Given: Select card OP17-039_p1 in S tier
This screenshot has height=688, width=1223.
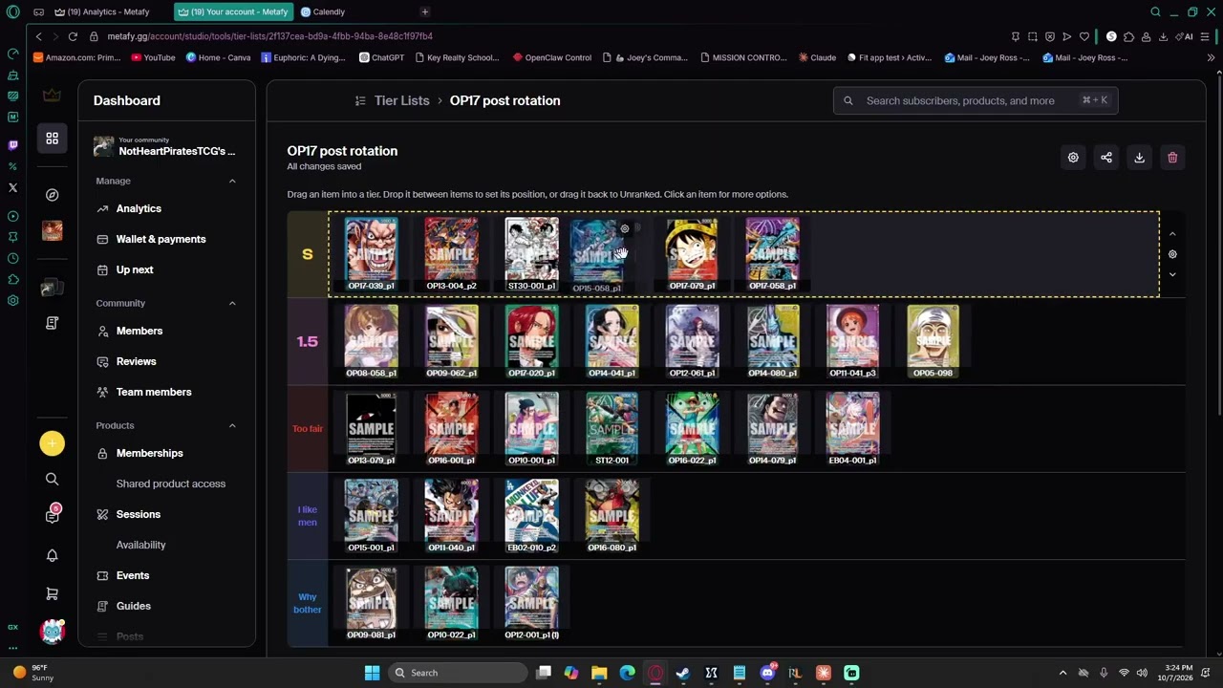Looking at the screenshot, I should click(x=371, y=254).
